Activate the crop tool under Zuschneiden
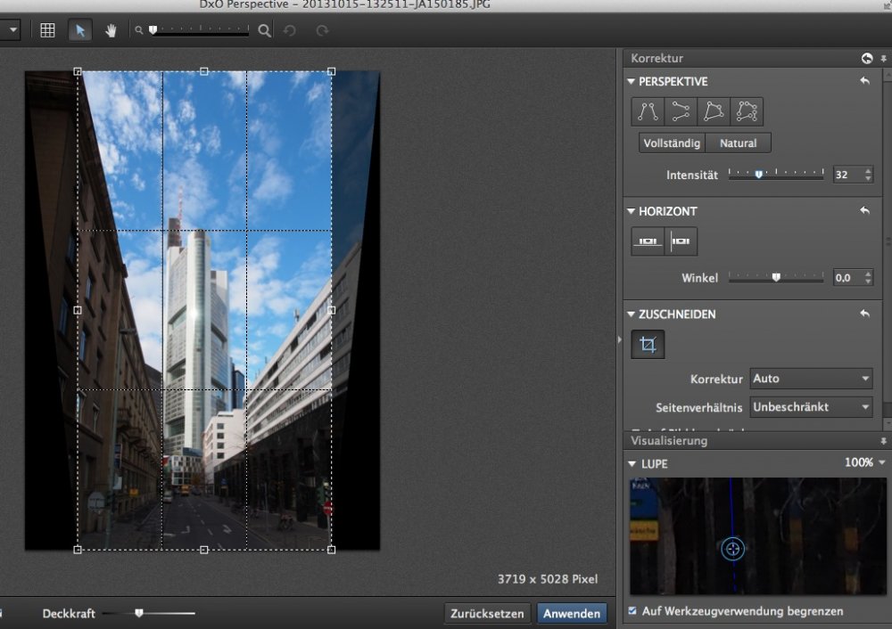The width and height of the screenshot is (892, 629). coord(648,344)
